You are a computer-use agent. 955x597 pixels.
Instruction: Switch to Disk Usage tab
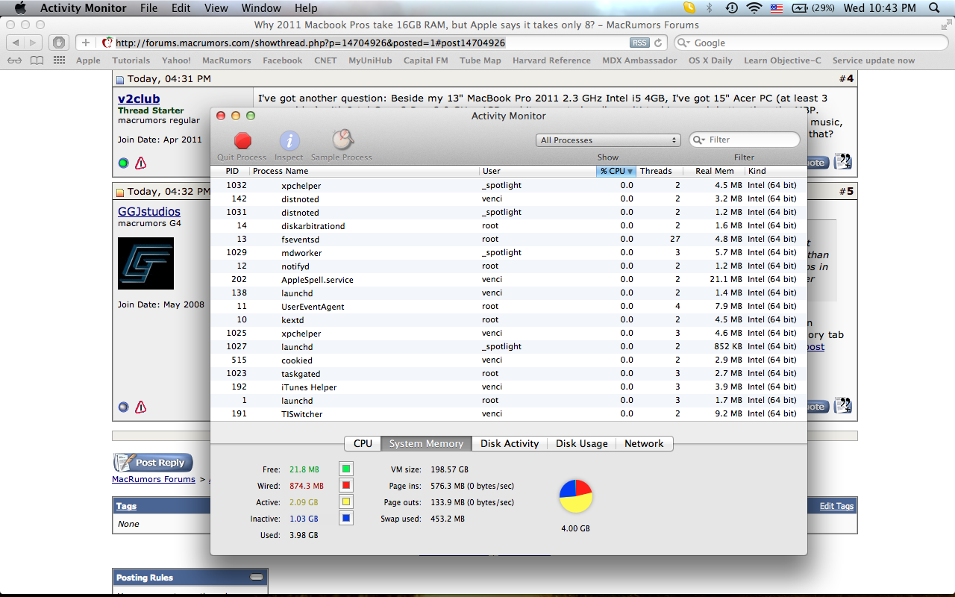(582, 443)
